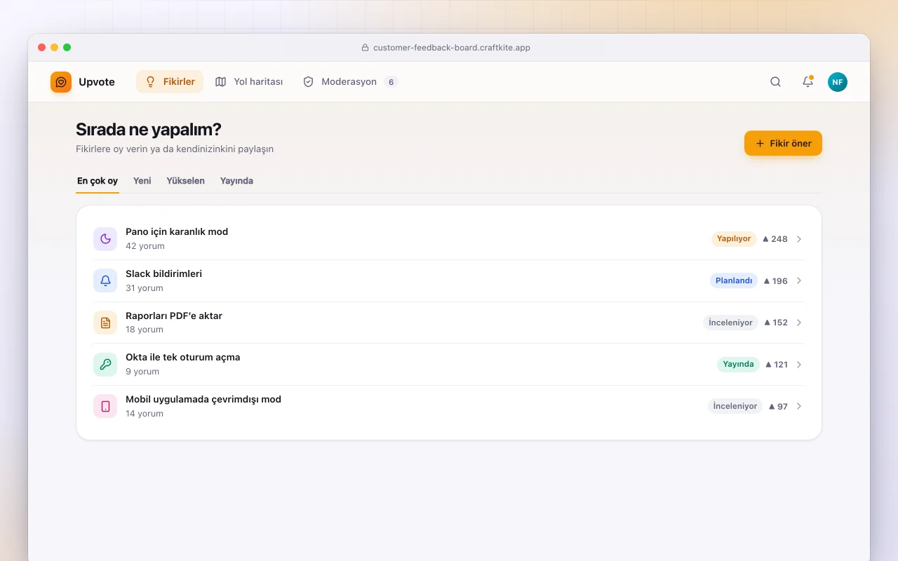Click the bell icon beside Slack bildirimleri
Viewport: 898px width, 561px height.
tap(105, 280)
